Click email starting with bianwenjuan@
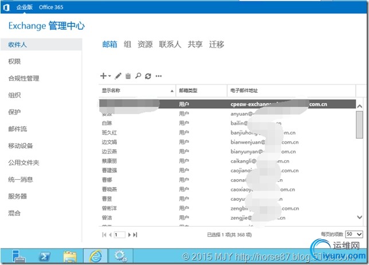Screen dimensions: 369x265 pyautogui.click(x=265, y=142)
